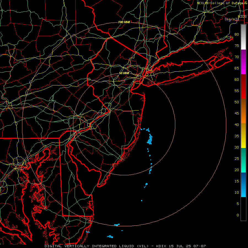
Task: Click the 55 value on the scale
Action: point(237,91)
